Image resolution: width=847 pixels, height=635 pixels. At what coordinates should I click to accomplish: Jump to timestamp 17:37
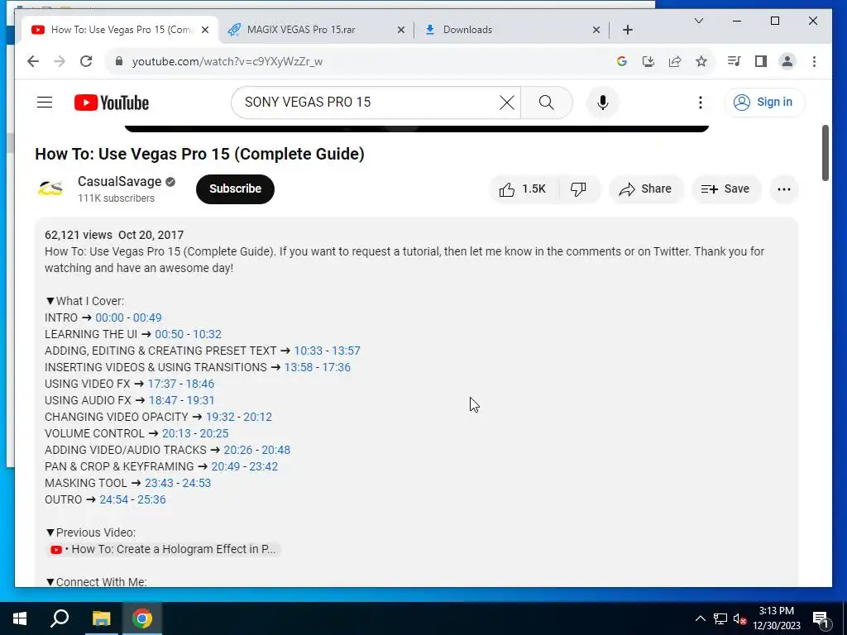tap(161, 384)
